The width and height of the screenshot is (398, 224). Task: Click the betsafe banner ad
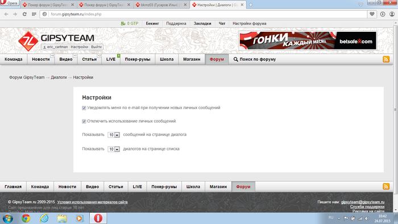308,40
